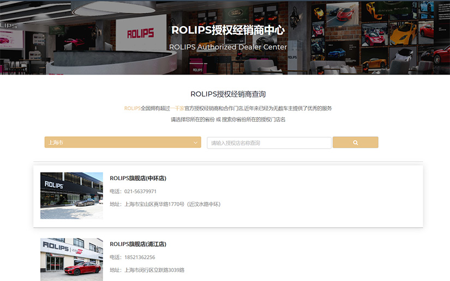
Task: Focus the authorized store name search field
Action: (269, 143)
